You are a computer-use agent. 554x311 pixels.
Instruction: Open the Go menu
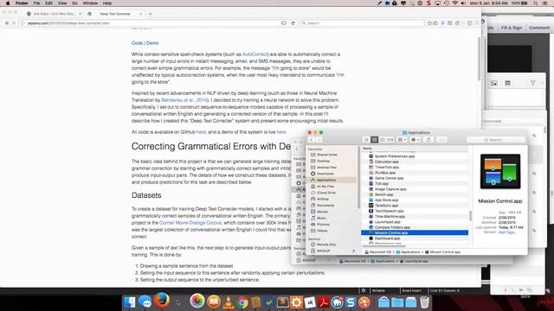(x=74, y=3)
